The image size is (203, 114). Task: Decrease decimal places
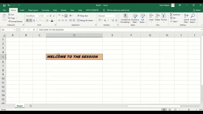coord(116,20)
